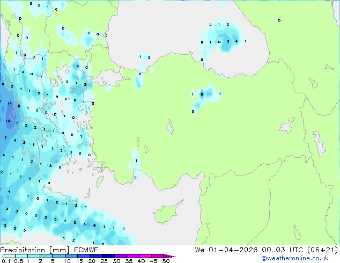Click the legend label '15'

[x=79, y=261]
